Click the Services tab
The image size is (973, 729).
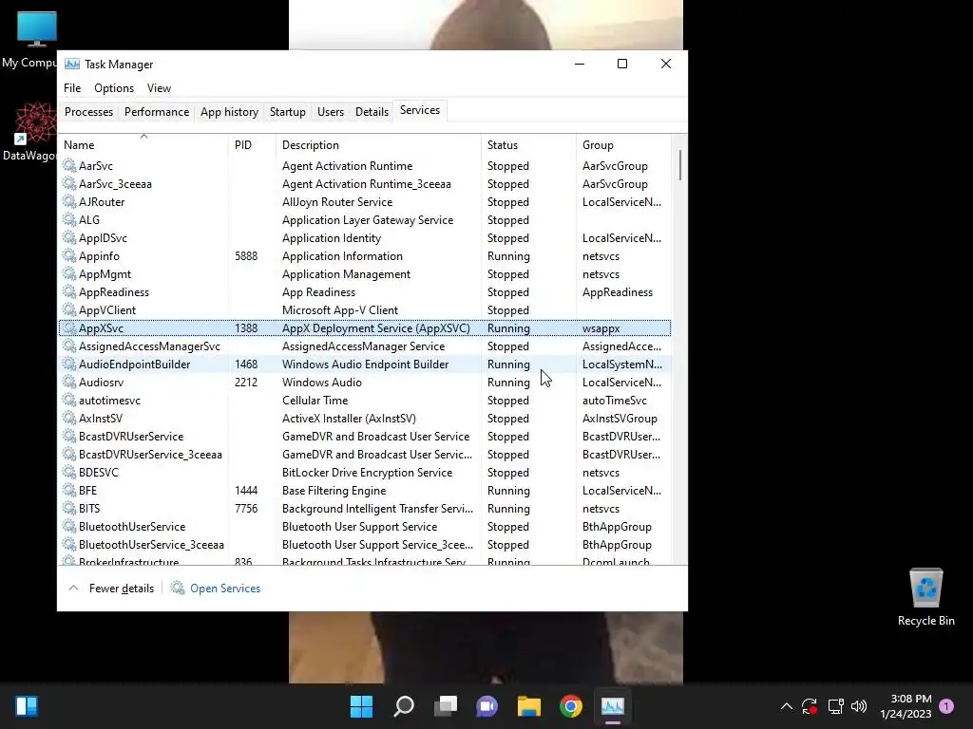[419, 110]
